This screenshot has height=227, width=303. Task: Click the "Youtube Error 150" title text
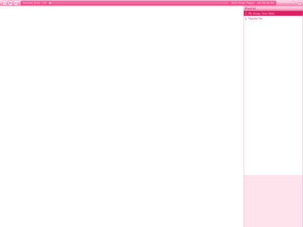coord(34,3)
